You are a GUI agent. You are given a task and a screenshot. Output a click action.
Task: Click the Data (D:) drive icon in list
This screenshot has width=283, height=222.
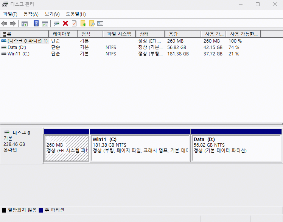tap(4, 47)
